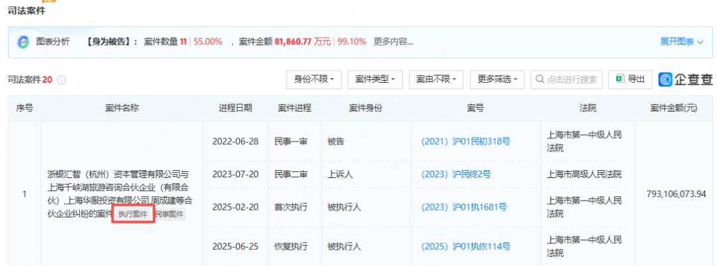Click the 案件身份 column header
The width and height of the screenshot is (717, 266).
[366, 109]
